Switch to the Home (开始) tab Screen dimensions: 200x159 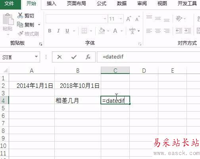click(31, 4)
